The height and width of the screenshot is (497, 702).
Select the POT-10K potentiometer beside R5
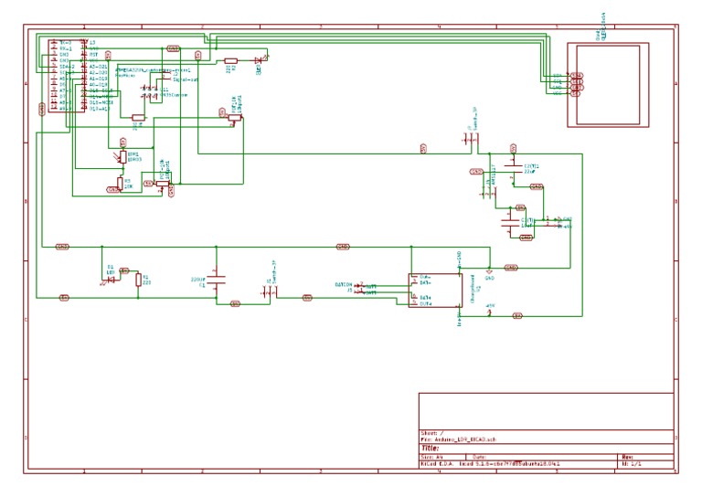click(162, 184)
